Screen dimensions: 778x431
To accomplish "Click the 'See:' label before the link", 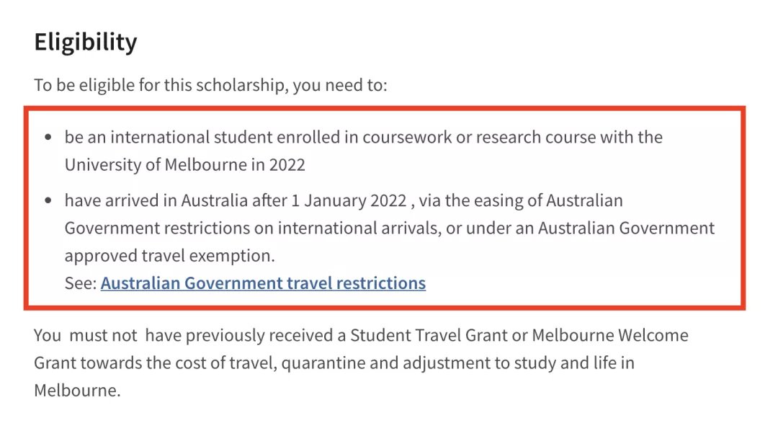I will pyautogui.click(x=81, y=283).
